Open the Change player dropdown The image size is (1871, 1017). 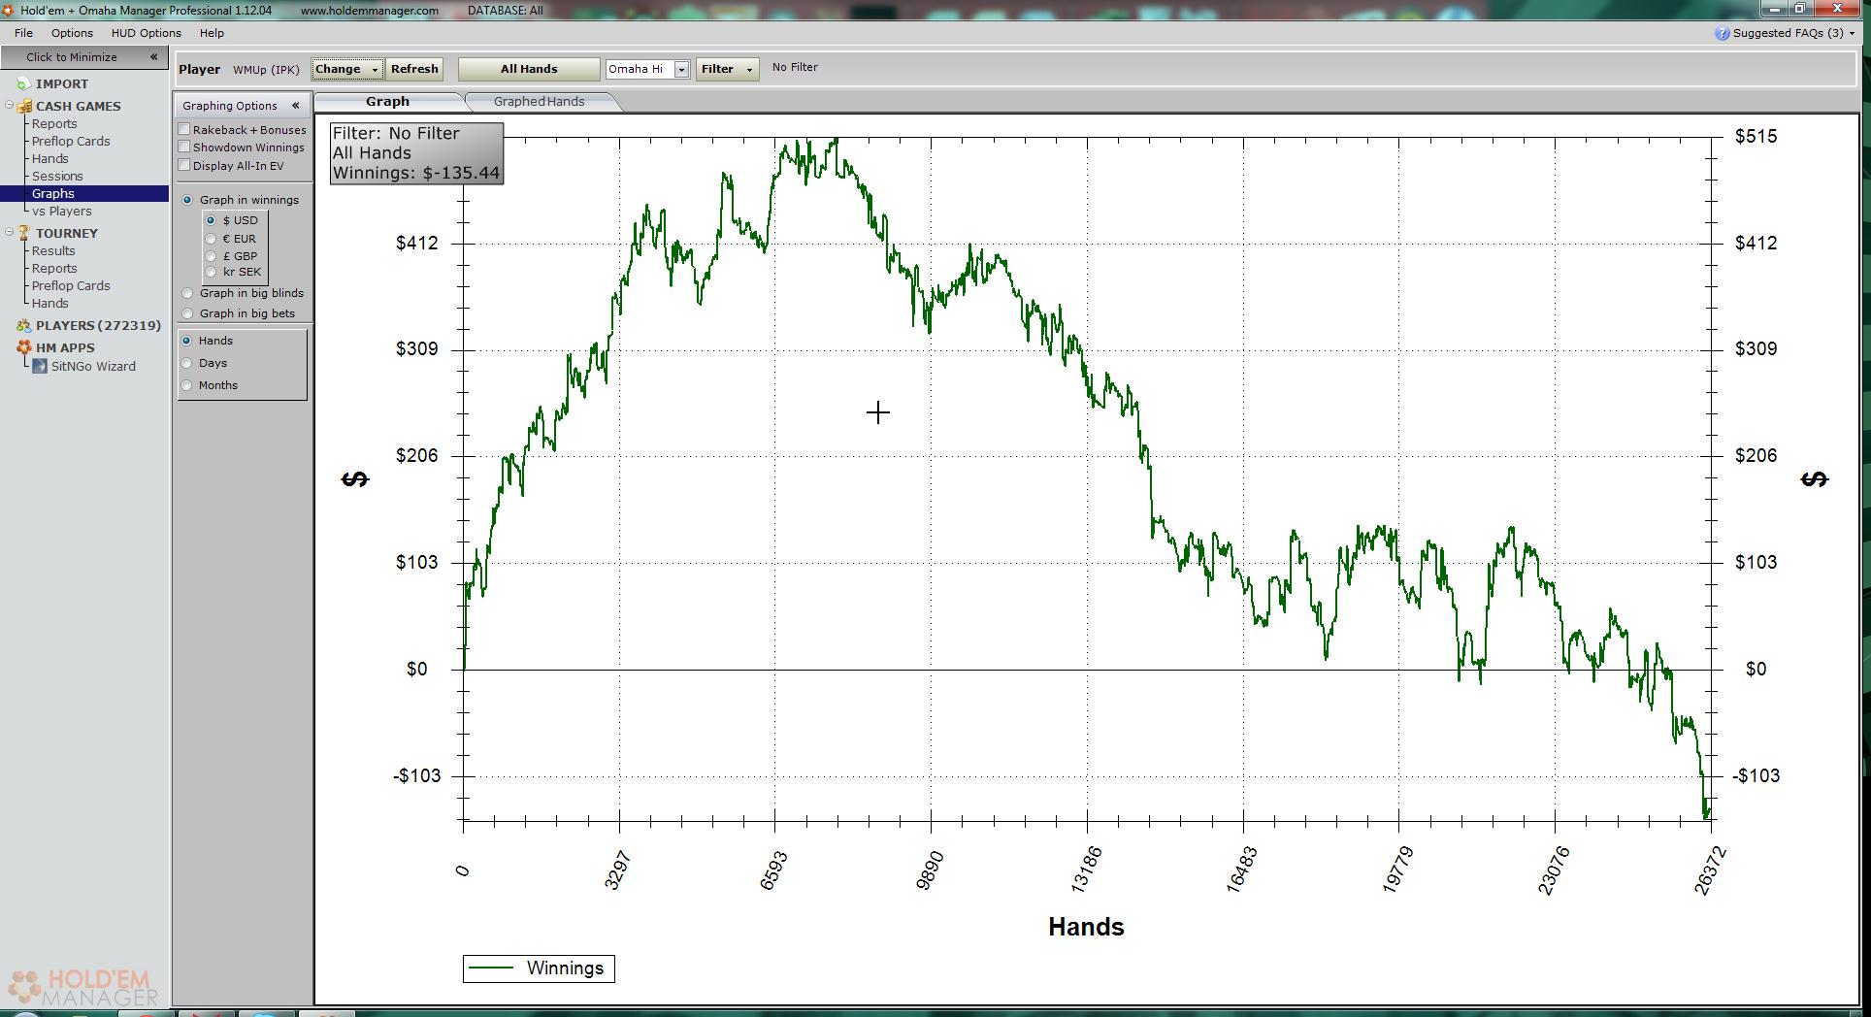point(347,69)
